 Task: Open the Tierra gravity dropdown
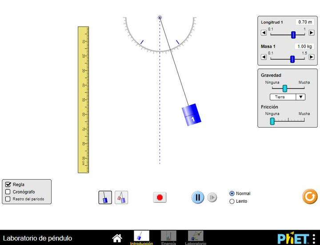click(288, 97)
